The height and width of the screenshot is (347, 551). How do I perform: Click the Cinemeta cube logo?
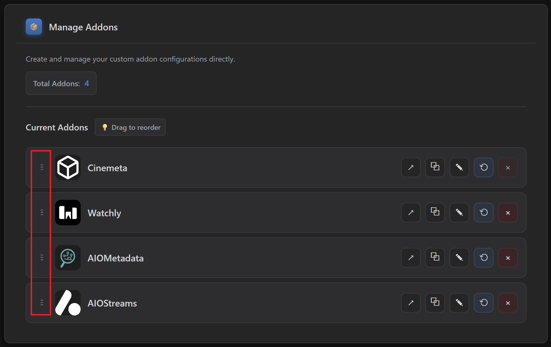(x=68, y=167)
